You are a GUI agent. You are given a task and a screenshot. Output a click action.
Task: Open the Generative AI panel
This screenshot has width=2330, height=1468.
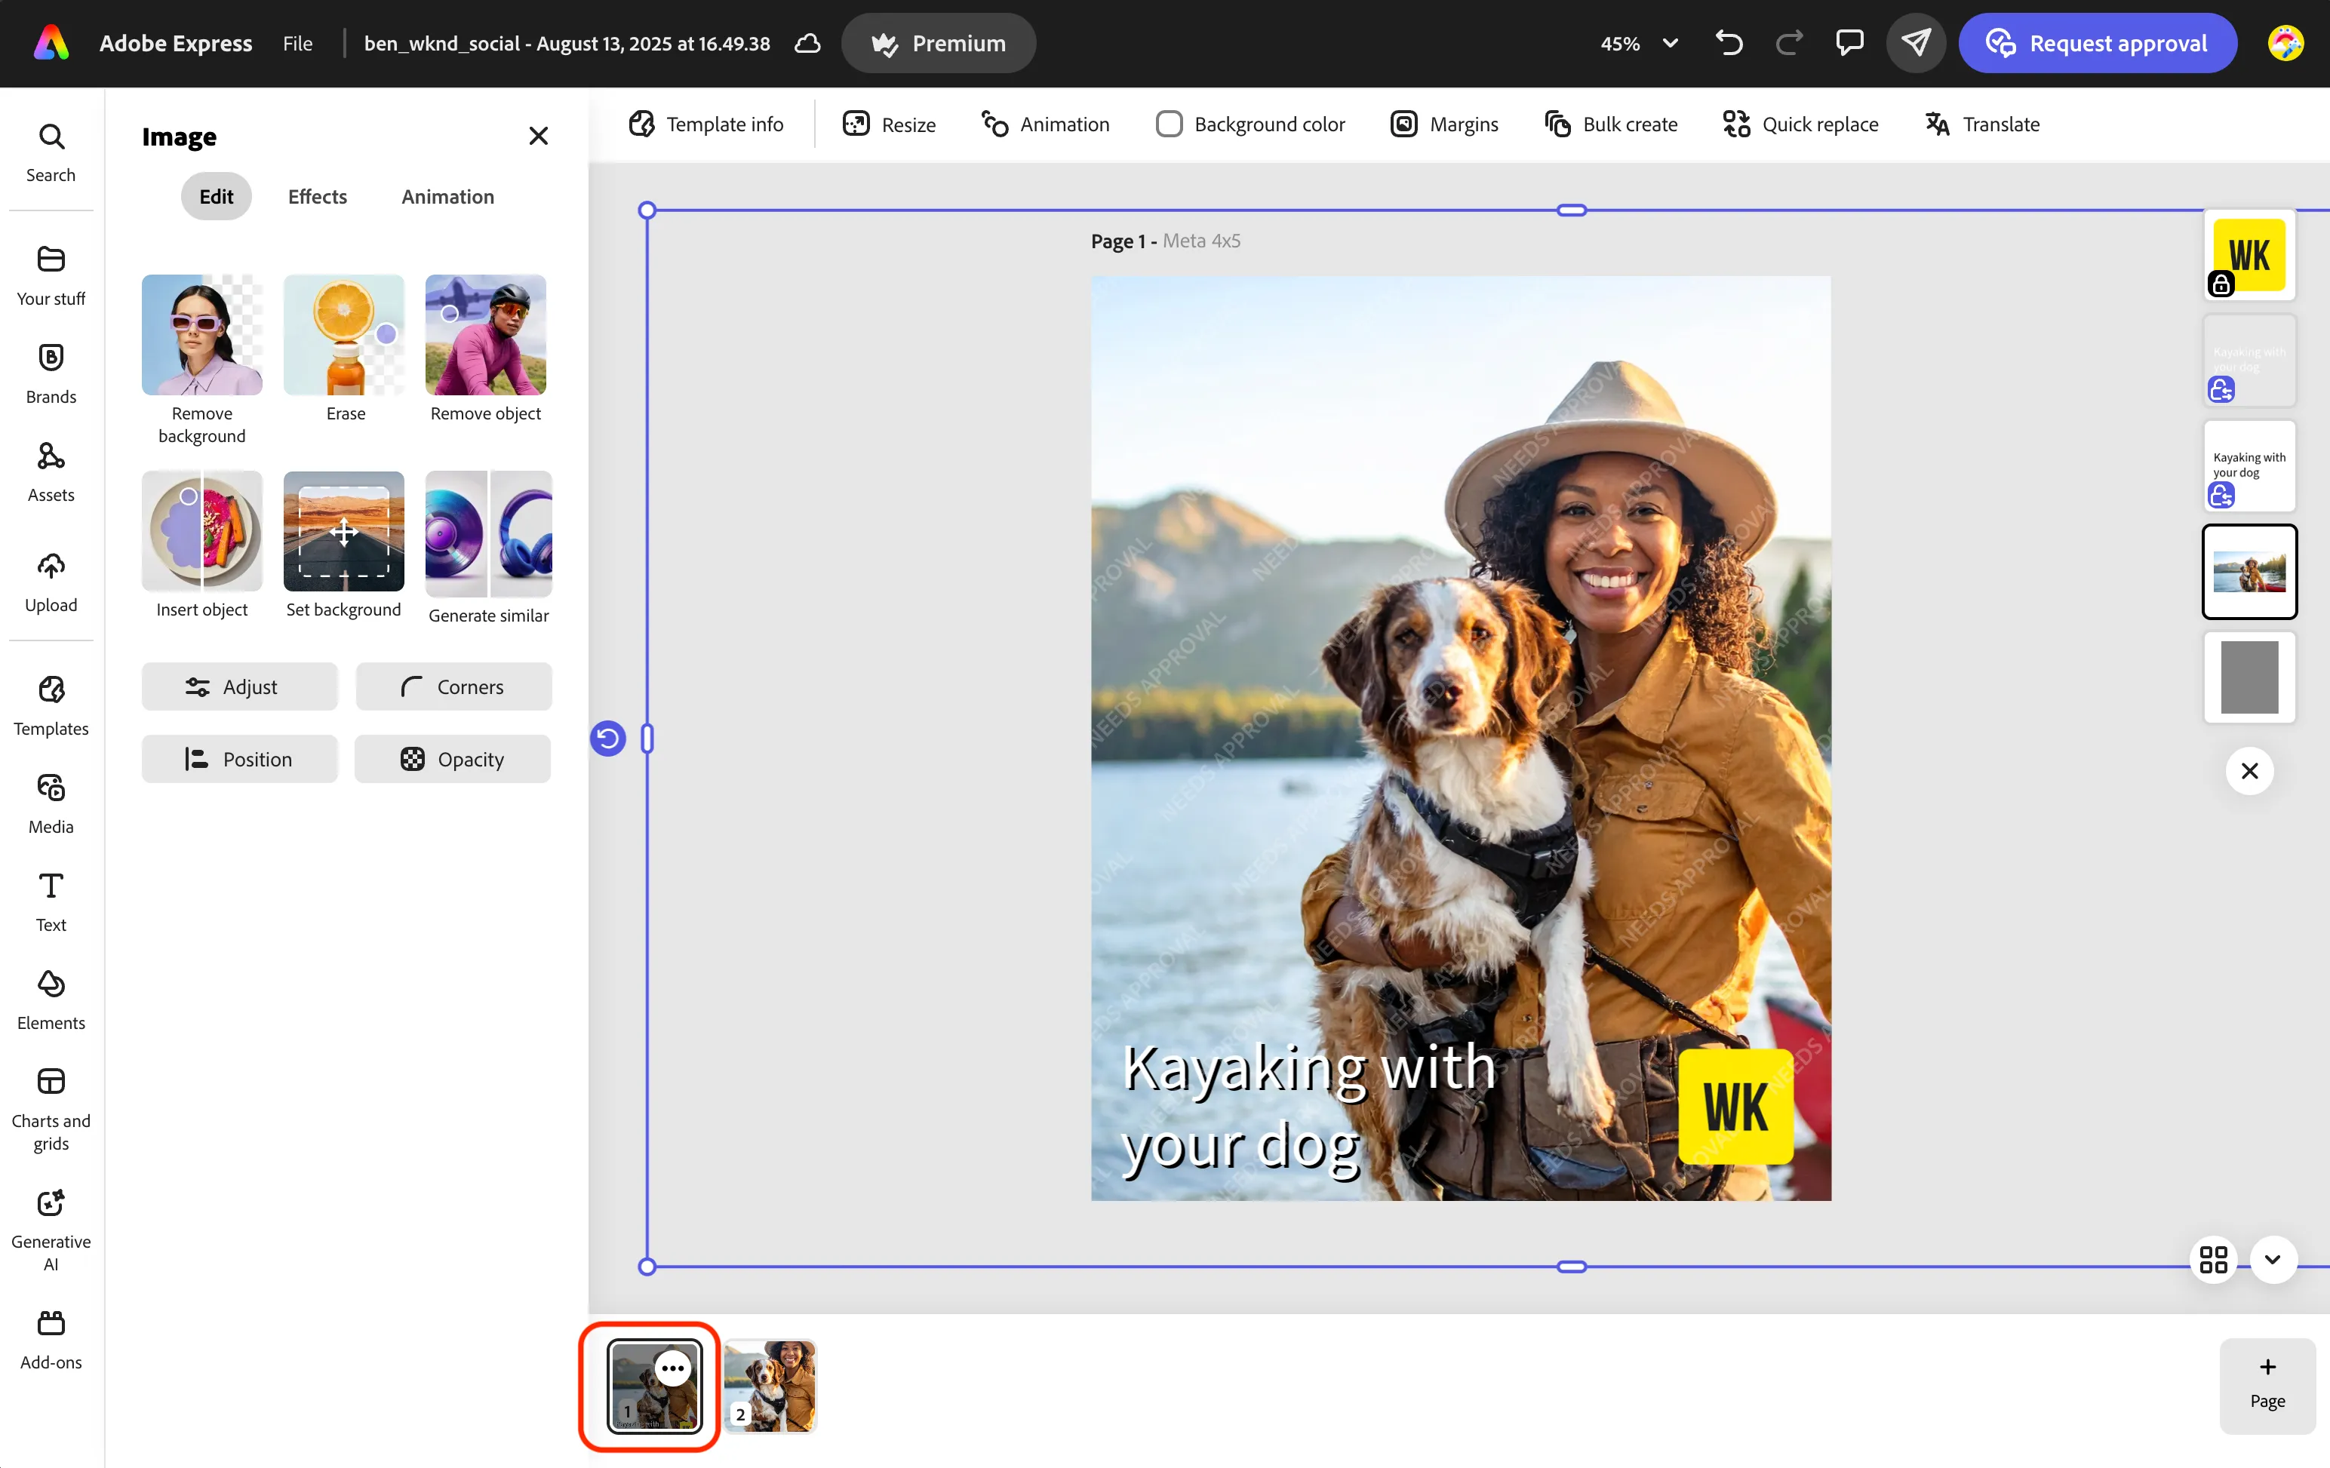[51, 1230]
